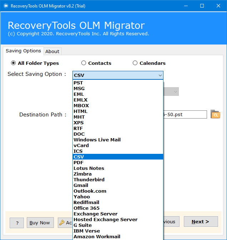Choose PDF as saving option
Image resolution: width=227 pixels, height=240 pixels.
coord(118,162)
